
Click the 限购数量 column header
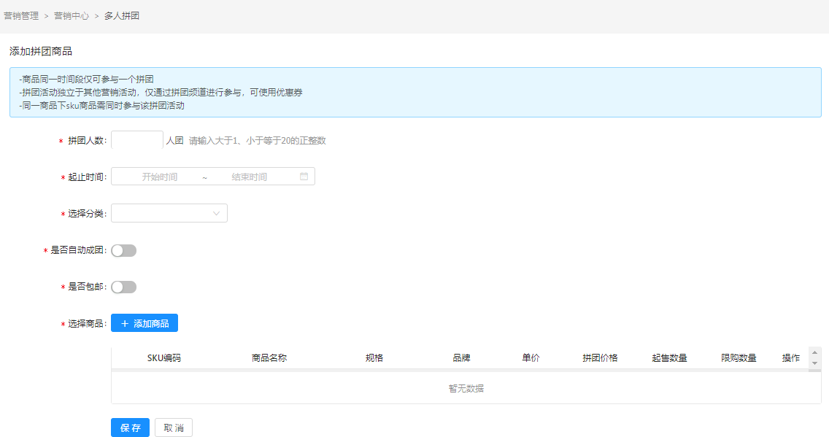[x=739, y=357]
